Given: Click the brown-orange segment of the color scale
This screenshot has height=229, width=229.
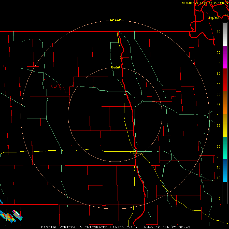Looking at the screenshot, I should tap(225, 102).
